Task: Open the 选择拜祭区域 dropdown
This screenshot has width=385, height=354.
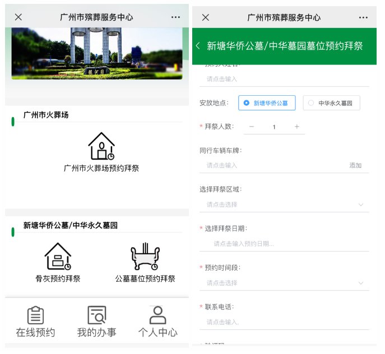Action: 284,204
